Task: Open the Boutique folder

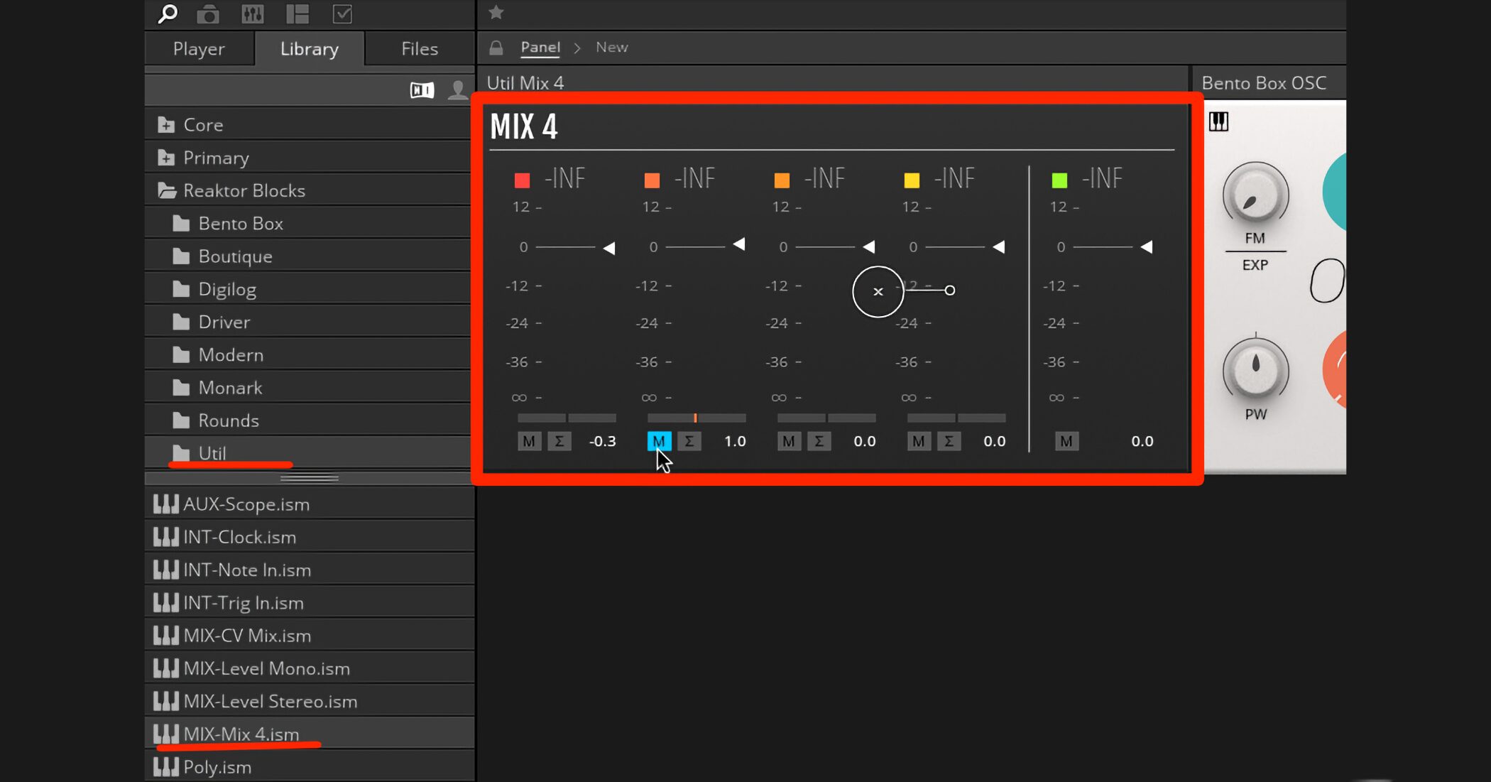Action: click(x=308, y=256)
